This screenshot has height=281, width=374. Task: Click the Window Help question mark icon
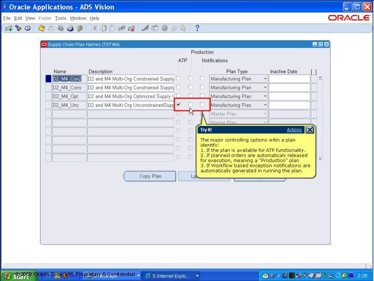(197, 28)
